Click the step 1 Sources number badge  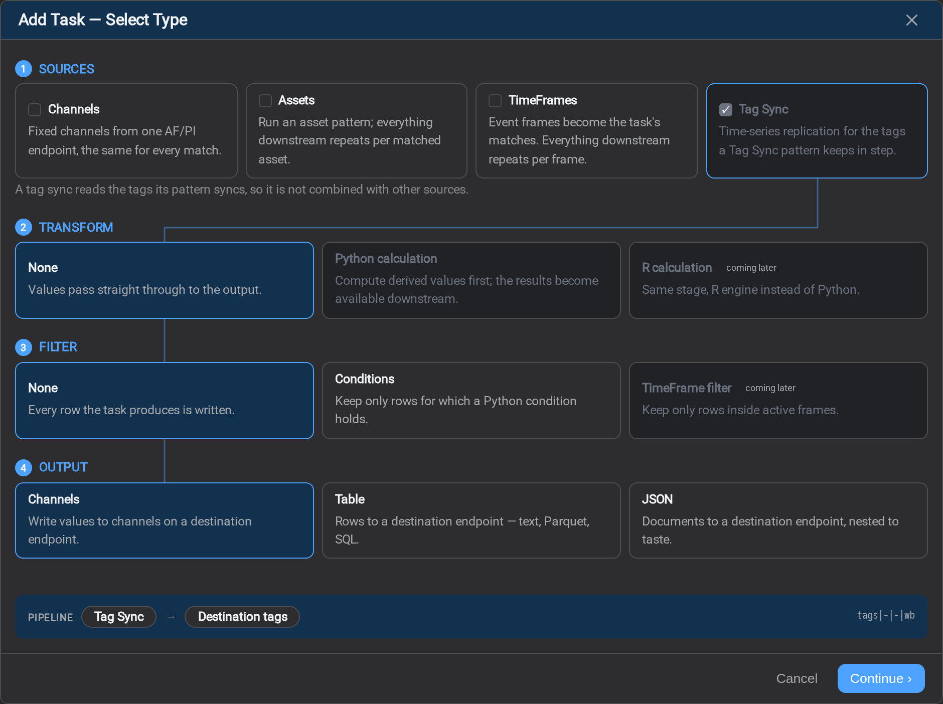coord(23,69)
